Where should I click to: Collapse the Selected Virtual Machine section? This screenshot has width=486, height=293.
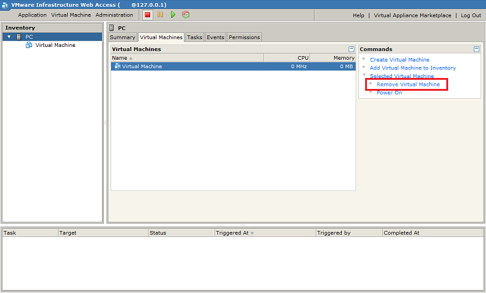[364, 76]
